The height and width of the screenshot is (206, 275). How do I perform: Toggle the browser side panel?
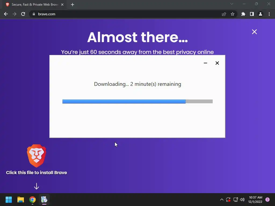tap(252, 14)
